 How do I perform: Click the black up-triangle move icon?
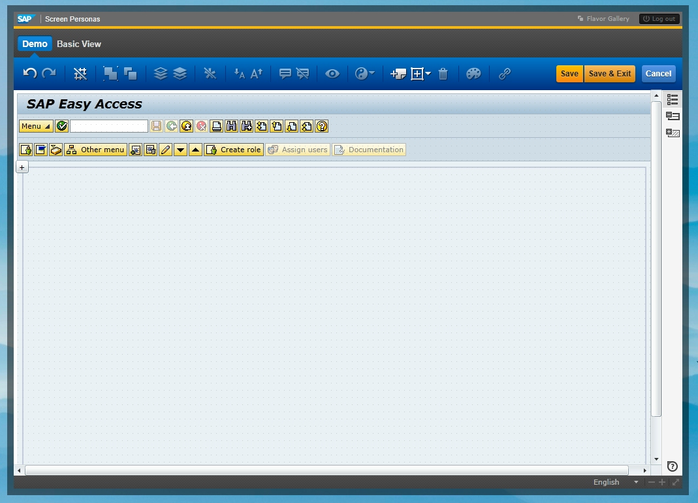coord(195,150)
